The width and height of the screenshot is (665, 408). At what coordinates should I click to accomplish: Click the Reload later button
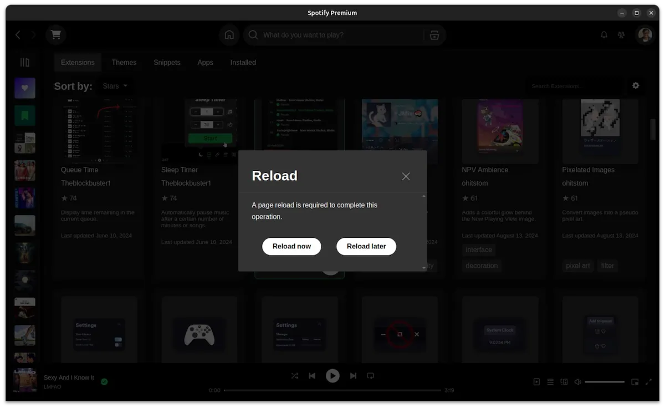click(x=366, y=246)
